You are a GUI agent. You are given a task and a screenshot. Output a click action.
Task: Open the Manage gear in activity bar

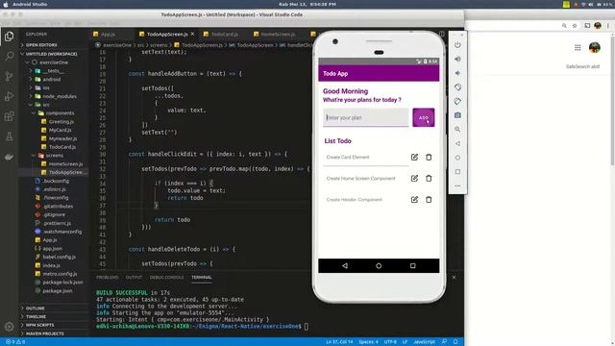click(9, 327)
